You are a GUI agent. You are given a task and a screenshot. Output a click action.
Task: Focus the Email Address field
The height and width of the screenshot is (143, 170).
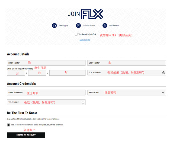[46, 92]
